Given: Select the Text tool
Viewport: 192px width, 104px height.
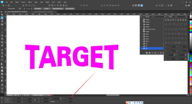Looking at the screenshot, I should (2, 39).
